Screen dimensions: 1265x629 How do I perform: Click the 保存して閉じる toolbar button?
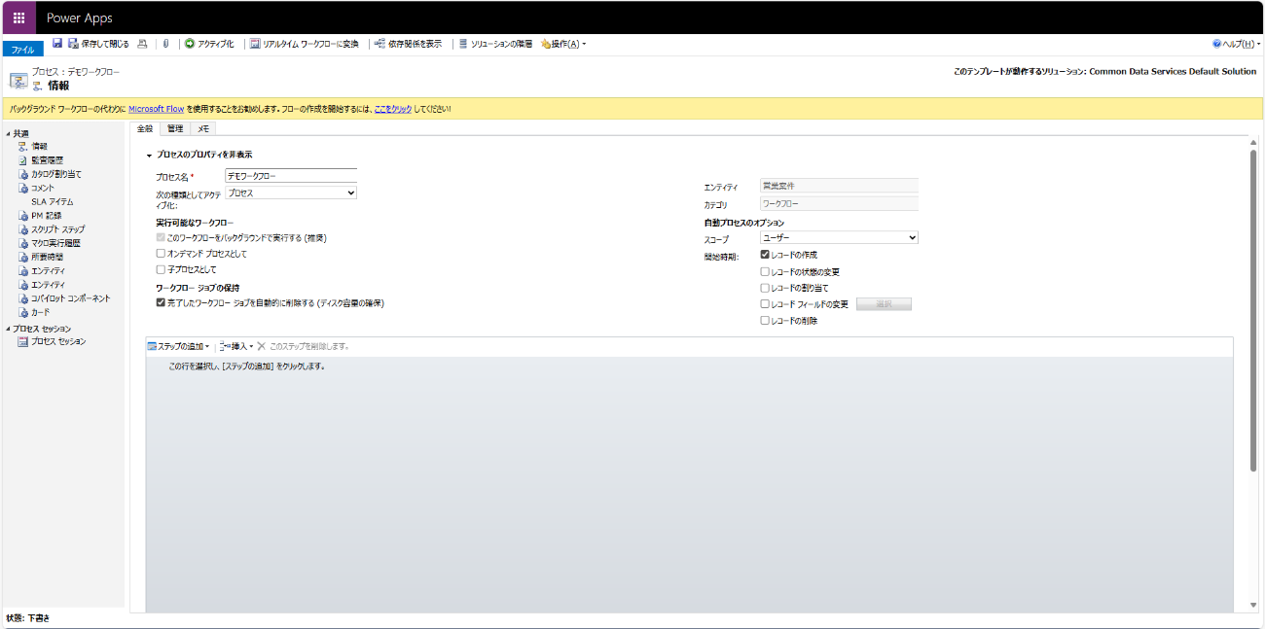[x=99, y=44]
